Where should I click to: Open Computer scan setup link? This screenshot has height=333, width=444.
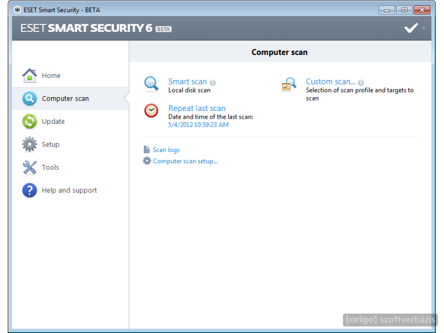[185, 161]
